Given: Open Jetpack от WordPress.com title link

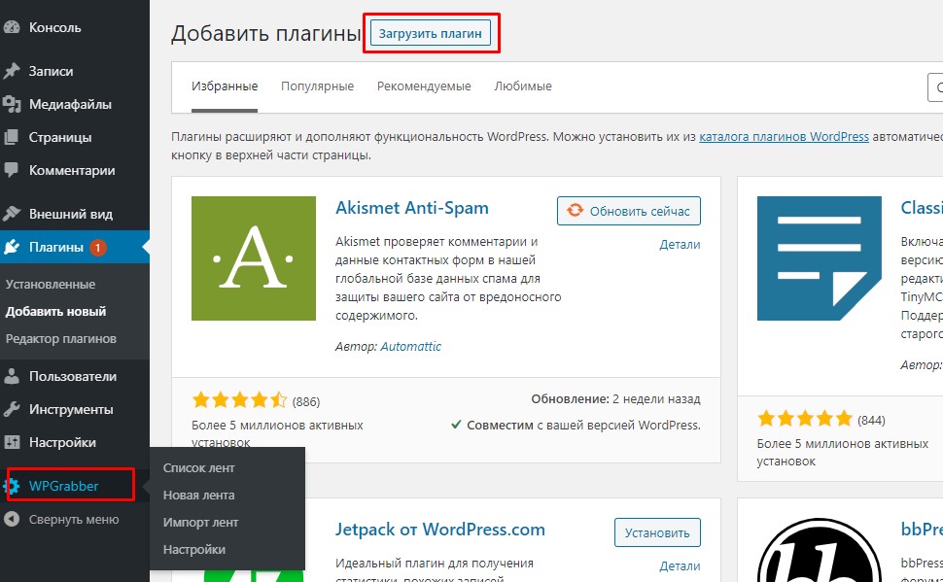Looking at the screenshot, I should coord(440,530).
